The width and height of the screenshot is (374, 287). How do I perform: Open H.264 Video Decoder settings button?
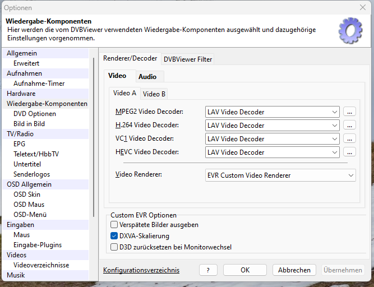[350, 126]
